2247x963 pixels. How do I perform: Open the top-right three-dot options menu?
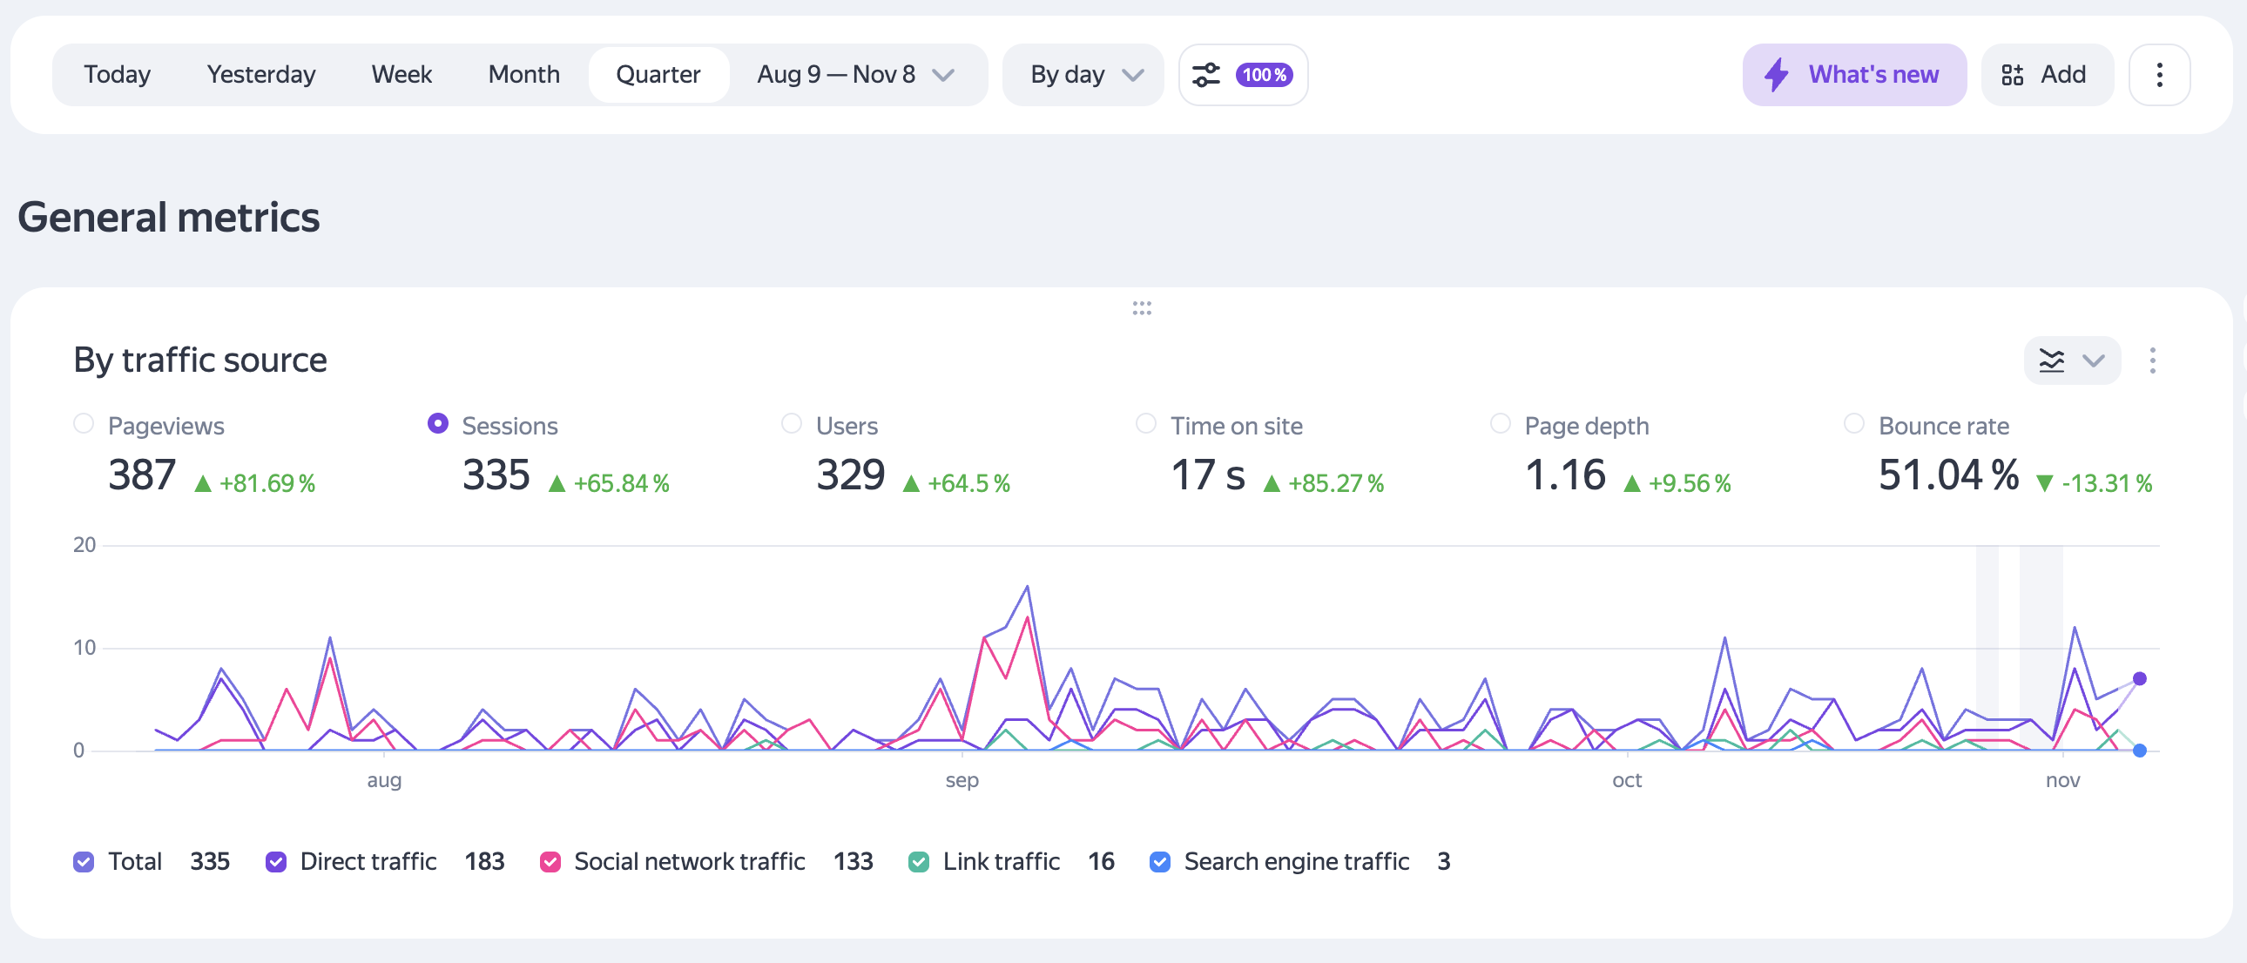(x=2159, y=75)
